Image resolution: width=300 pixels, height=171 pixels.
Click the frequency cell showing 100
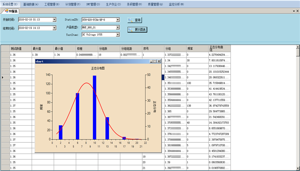click(198, 83)
